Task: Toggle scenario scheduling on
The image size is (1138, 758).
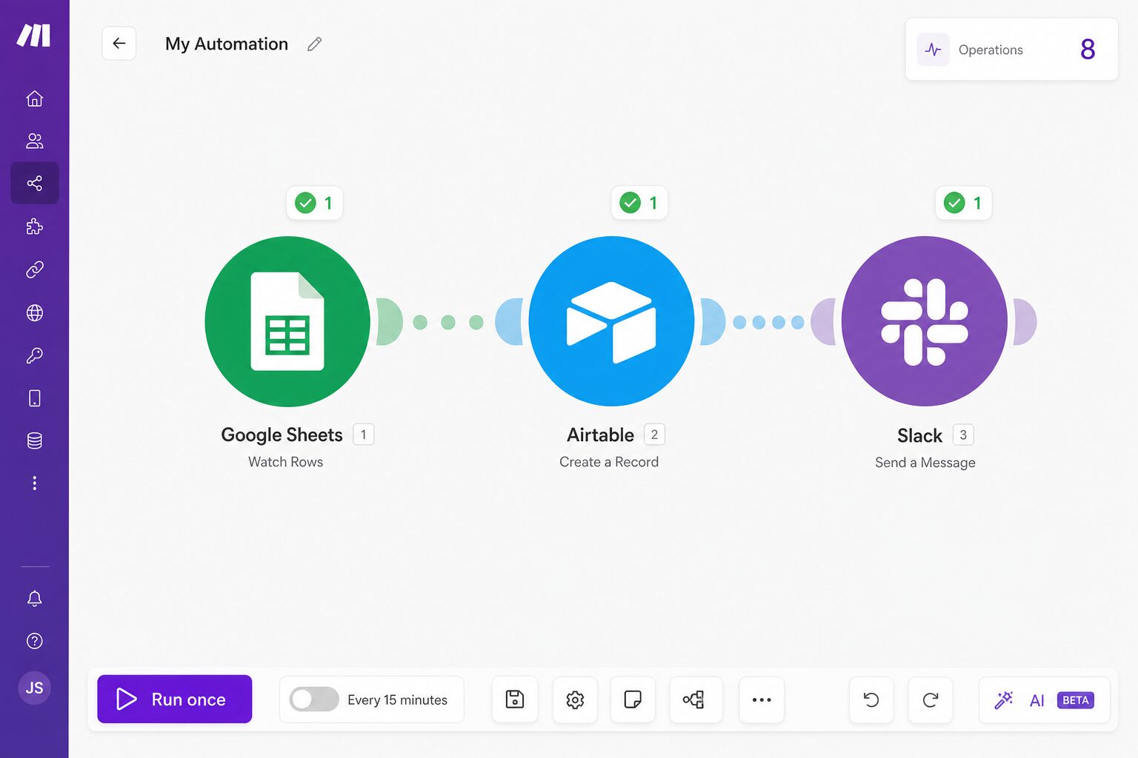Action: pyautogui.click(x=314, y=699)
